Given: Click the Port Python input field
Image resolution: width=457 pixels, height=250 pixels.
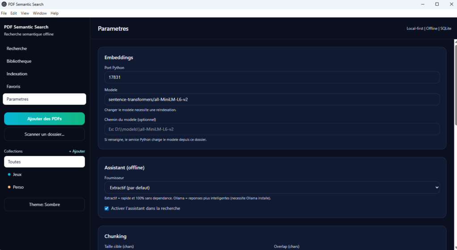Looking at the screenshot, I should tap(272, 77).
